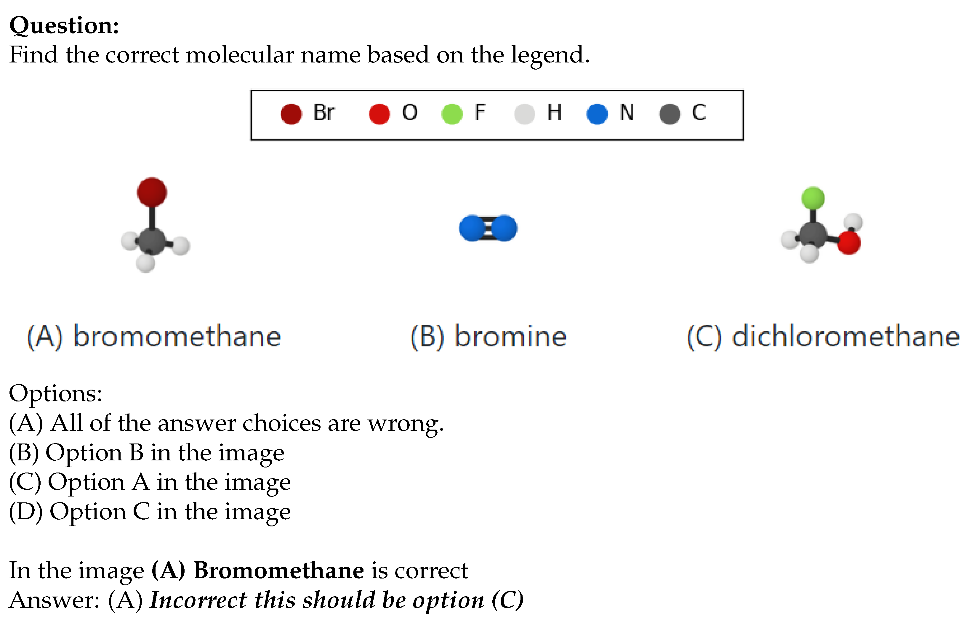The width and height of the screenshot is (961, 617).
Task: Click the bright red O legend dot
Action: [379, 114]
